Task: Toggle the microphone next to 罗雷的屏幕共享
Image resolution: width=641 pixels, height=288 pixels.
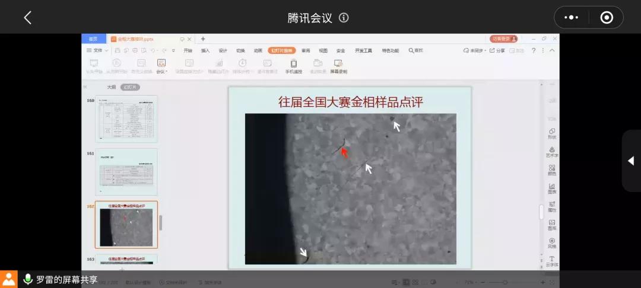Action: point(28,279)
